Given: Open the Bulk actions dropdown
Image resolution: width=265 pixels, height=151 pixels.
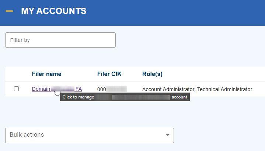Looking at the screenshot, I should tap(89, 135).
